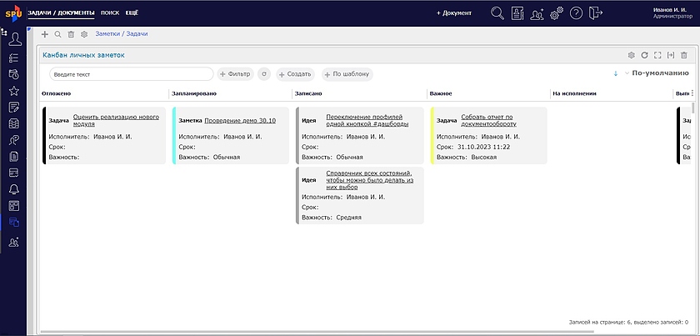The height and width of the screenshot is (336, 700).
Task: Toggle fullscreen for the Kanban panel
Action: [657, 55]
